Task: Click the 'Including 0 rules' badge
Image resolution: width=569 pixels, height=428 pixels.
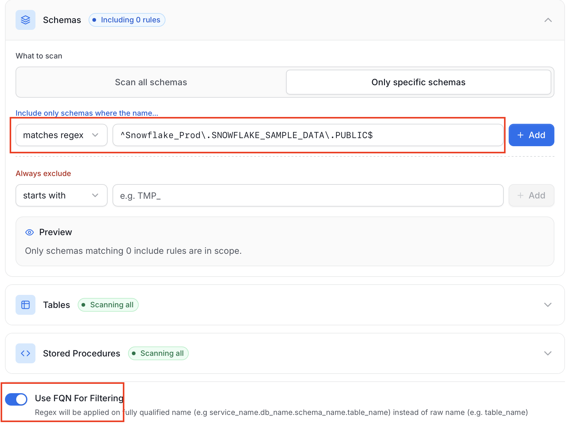Action: point(127,20)
